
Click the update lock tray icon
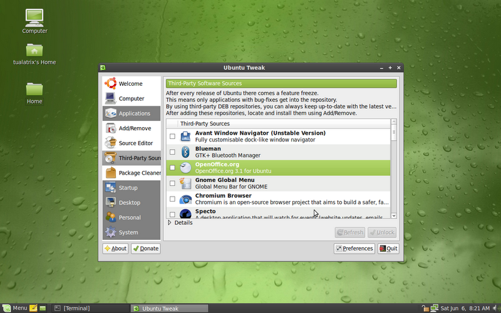pyautogui.click(x=425, y=308)
